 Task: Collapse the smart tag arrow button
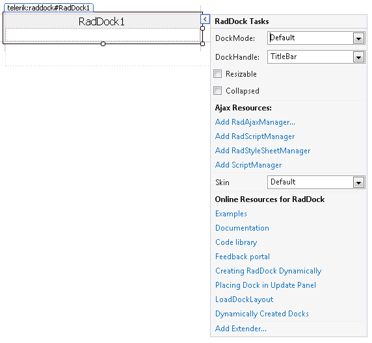205,19
